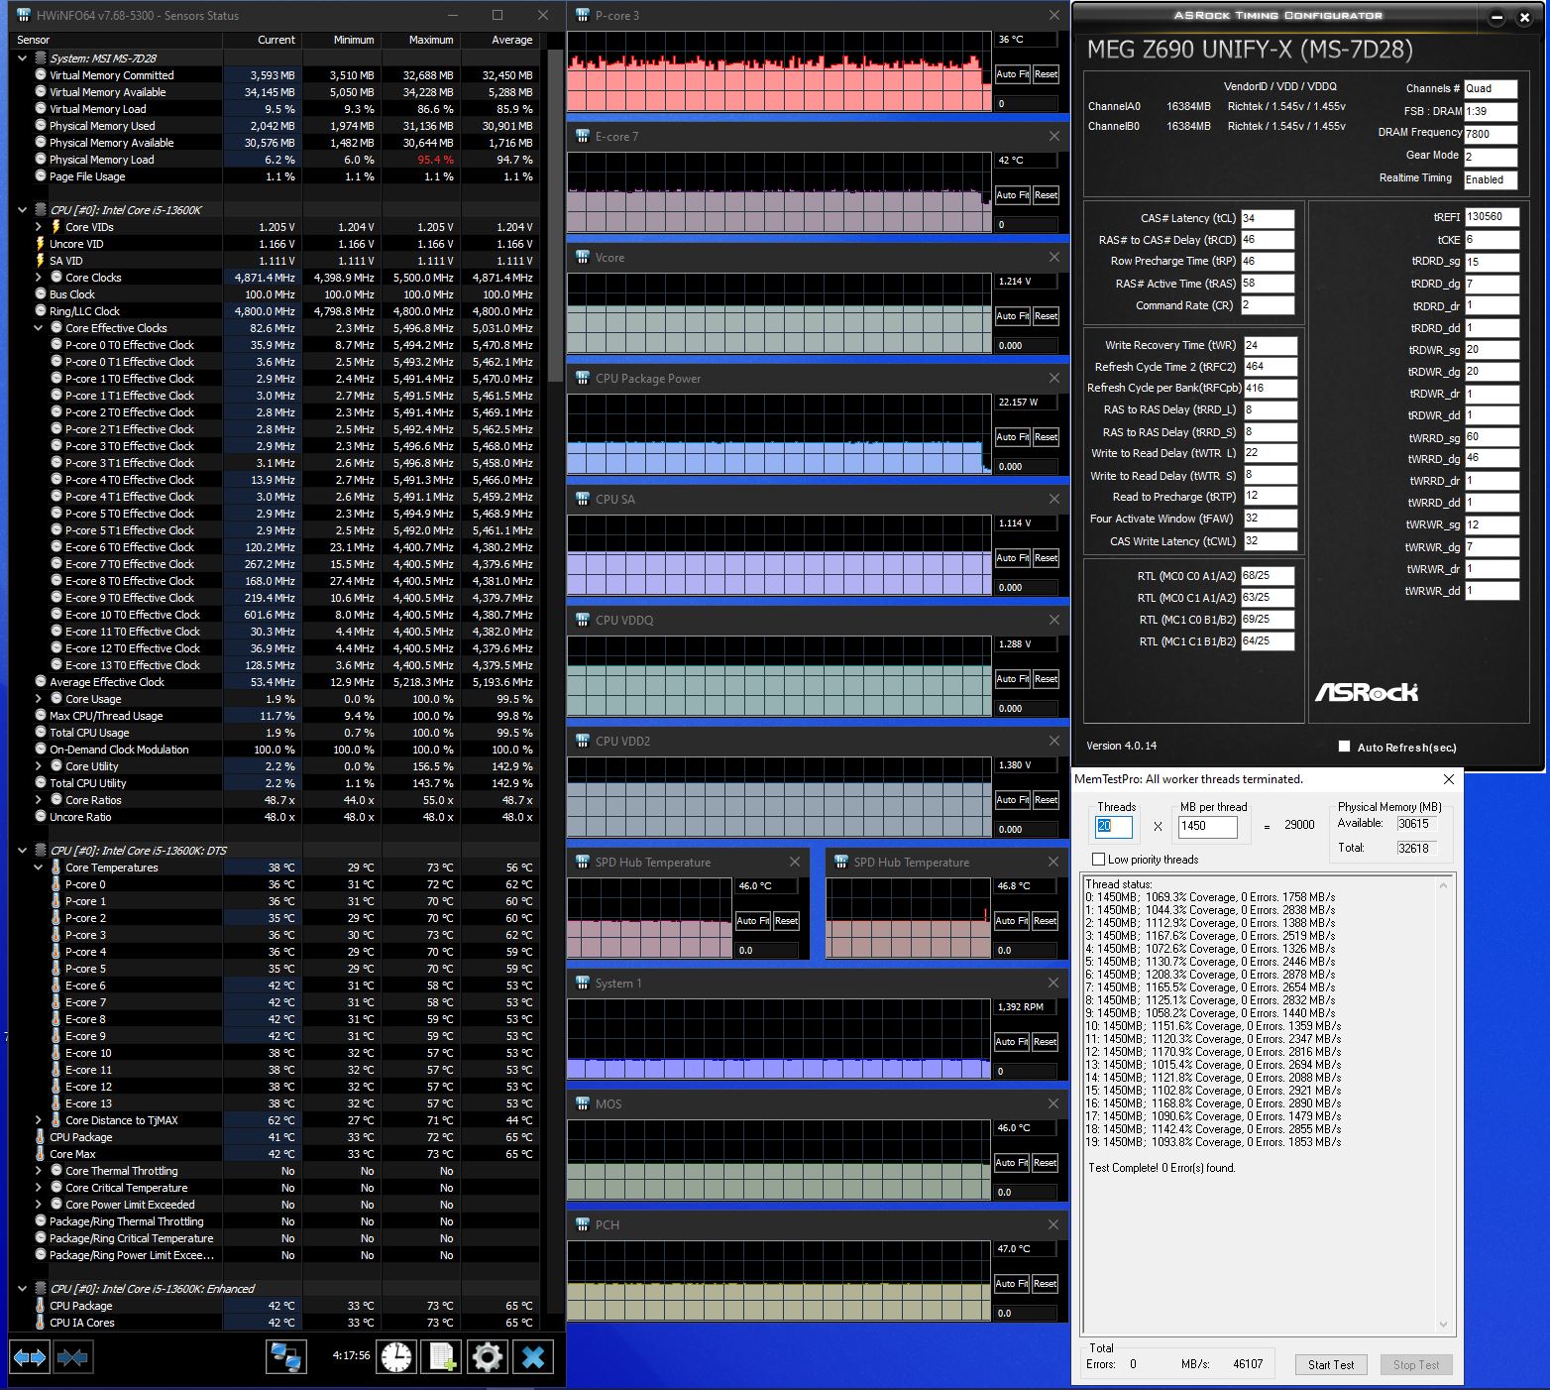
Task: Click the HWiNFO64 title bar app icon
Action: pyautogui.click(x=22, y=15)
